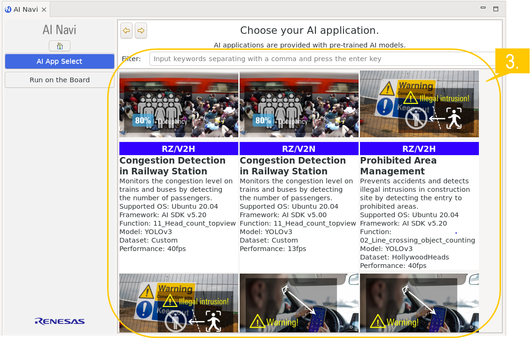The width and height of the screenshot is (532, 338).
Task: Click the first RZ/V2H label above Congestion Detection
Action: 179,149
